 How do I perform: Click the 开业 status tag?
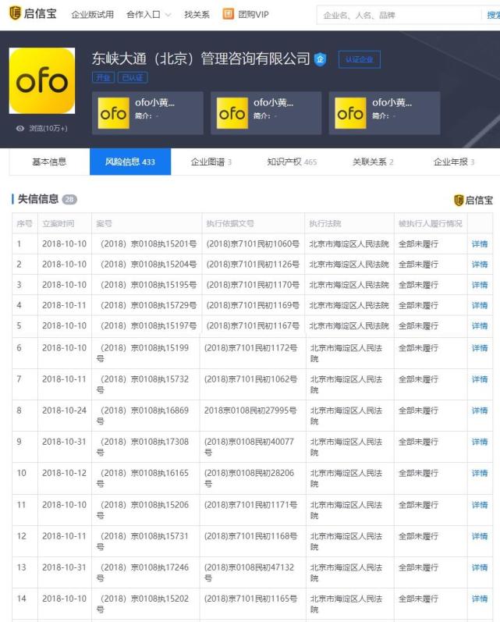pos(103,77)
